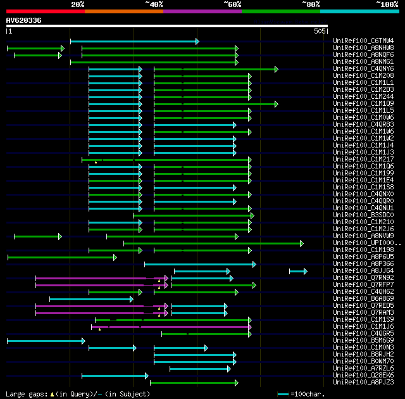This screenshot has width=405, height=399.
Task: Click the green ~80% color scale segment
Action: pos(281,11)
